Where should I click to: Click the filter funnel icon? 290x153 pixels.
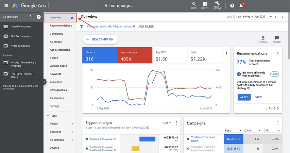[x=82, y=26]
